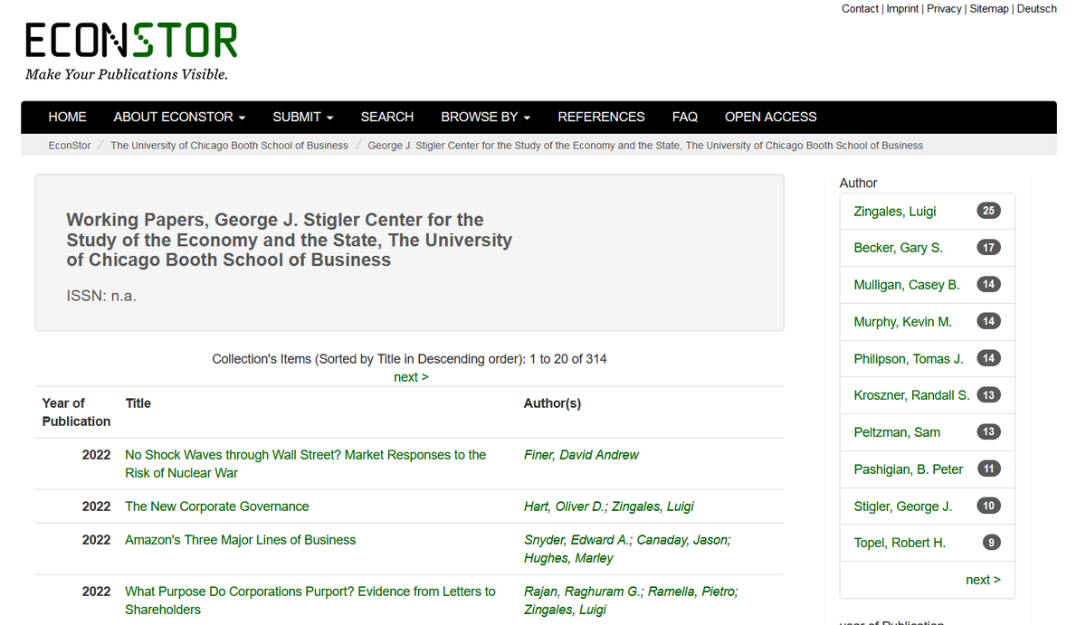Open the Contact link in header

pyautogui.click(x=860, y=8)
